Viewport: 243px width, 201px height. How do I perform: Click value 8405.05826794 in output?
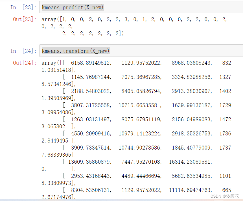tap(141, 91)
